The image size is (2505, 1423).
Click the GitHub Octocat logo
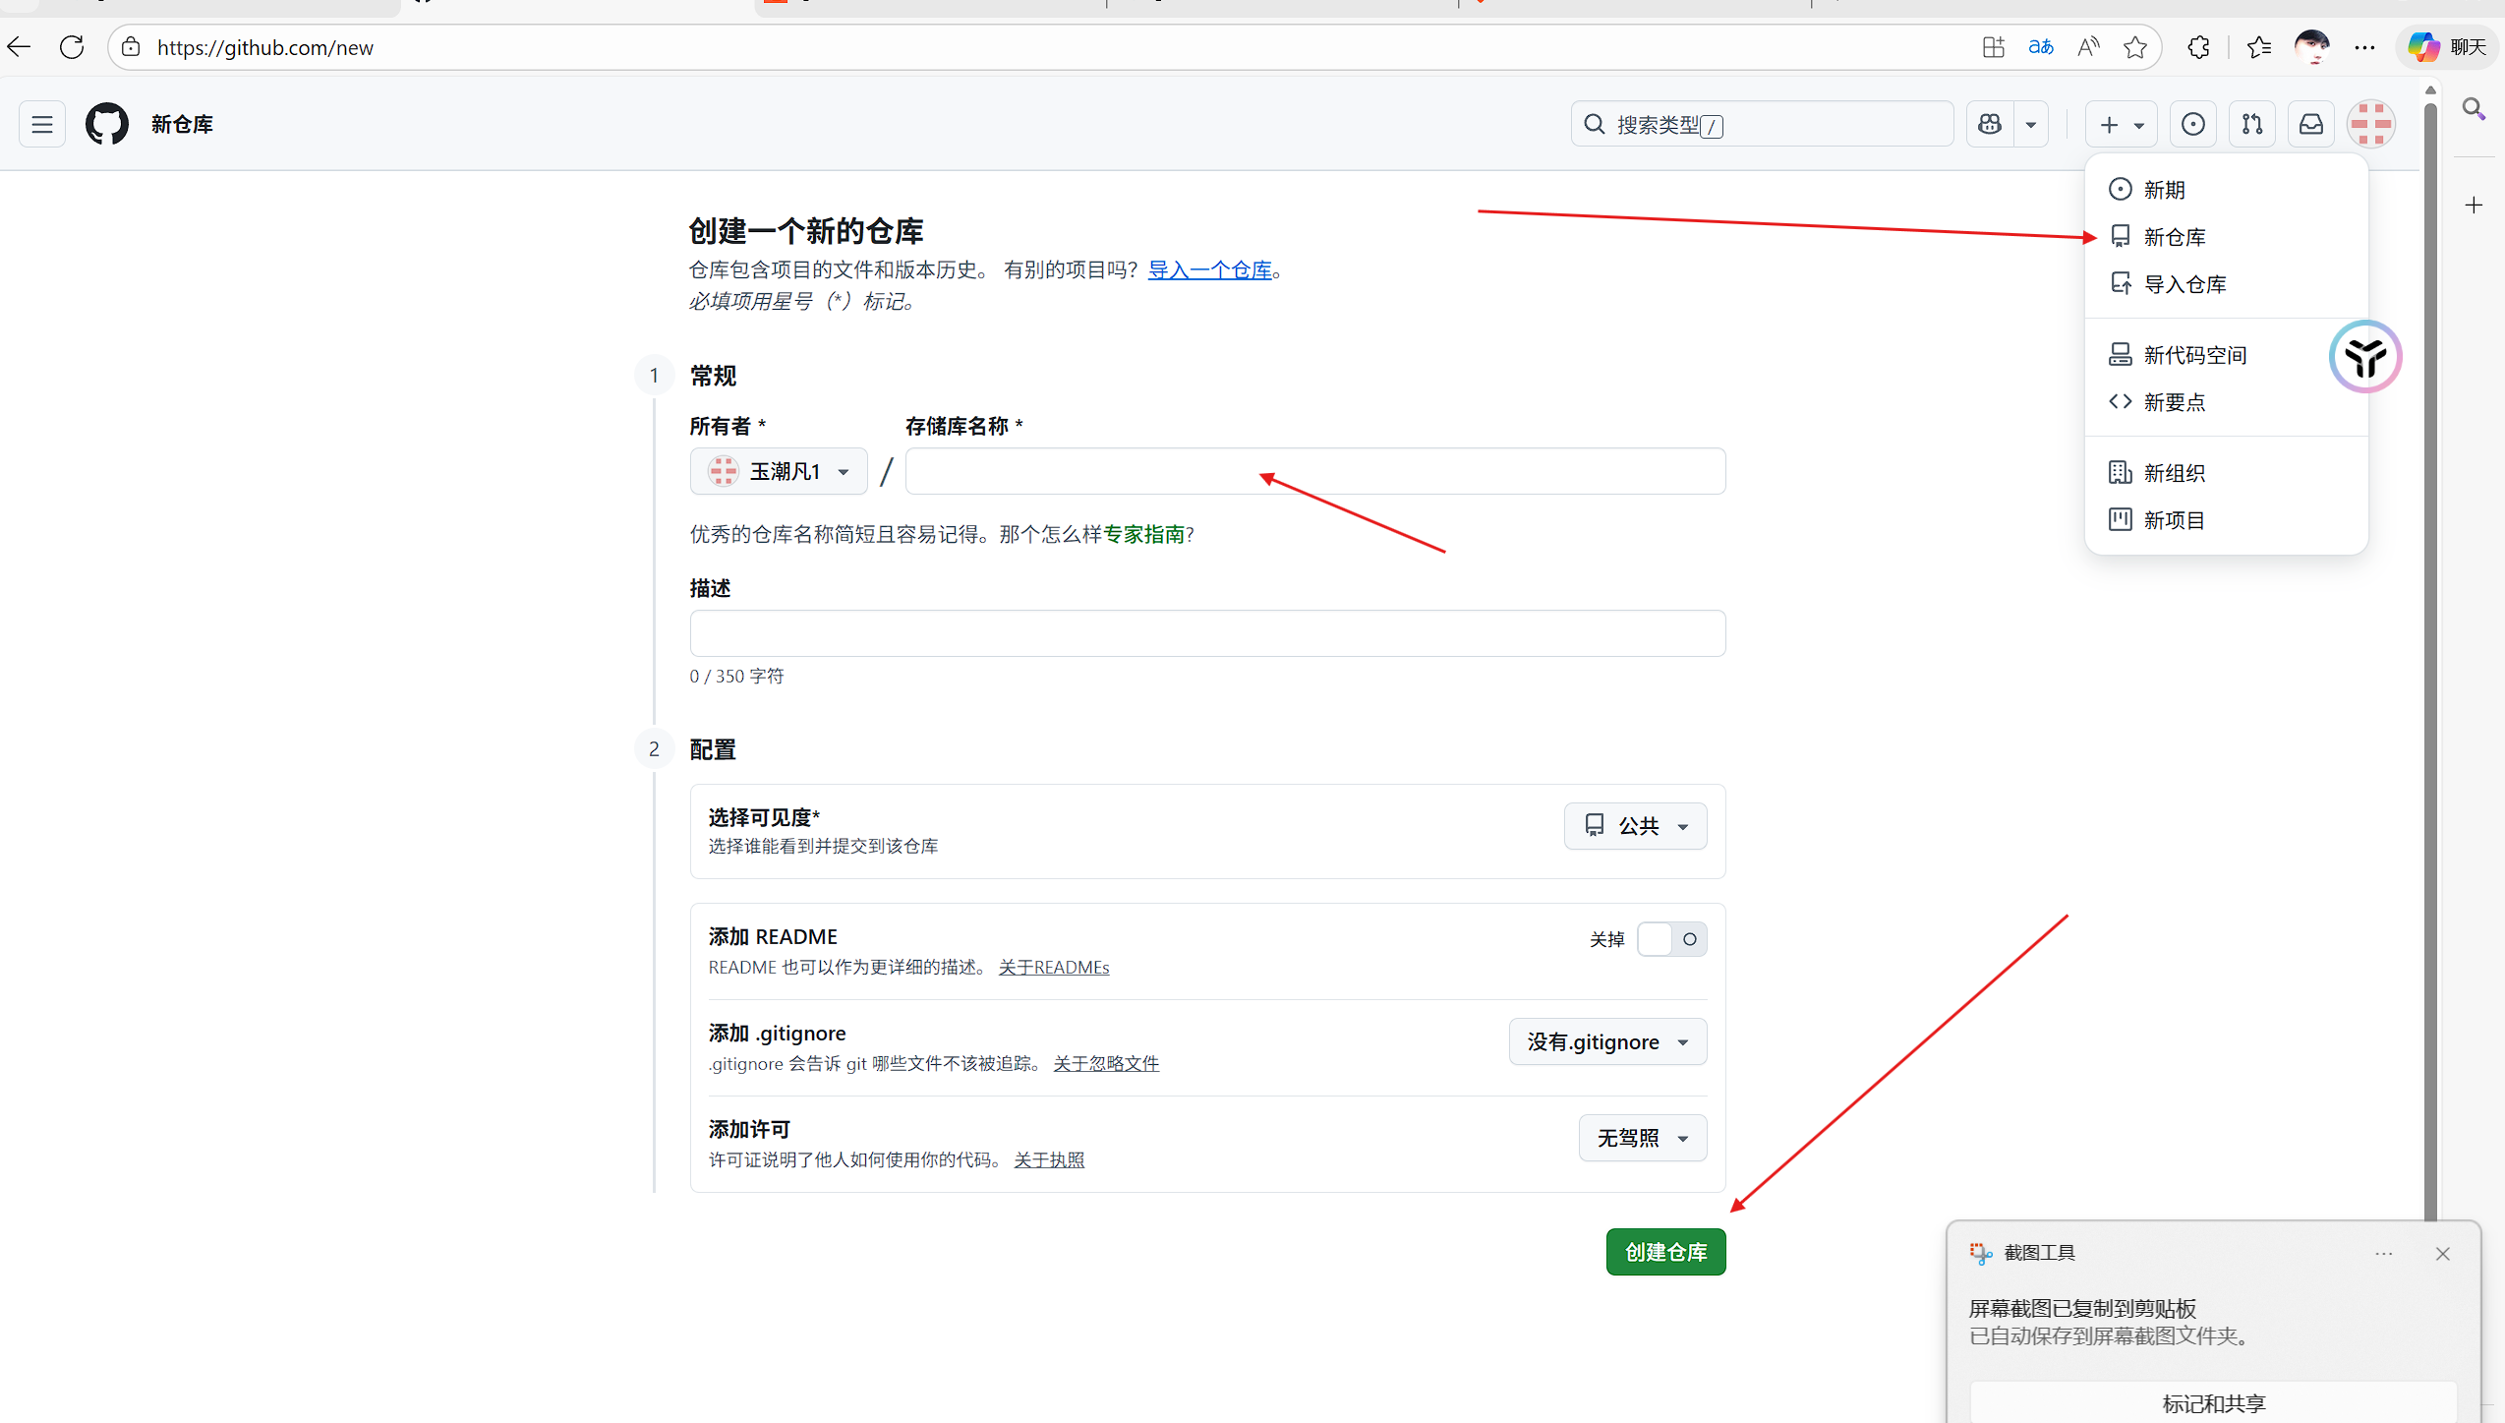[106, 125]
